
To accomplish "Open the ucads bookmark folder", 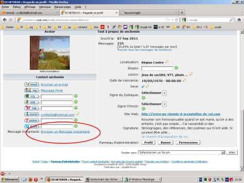I will click(216, 27).
